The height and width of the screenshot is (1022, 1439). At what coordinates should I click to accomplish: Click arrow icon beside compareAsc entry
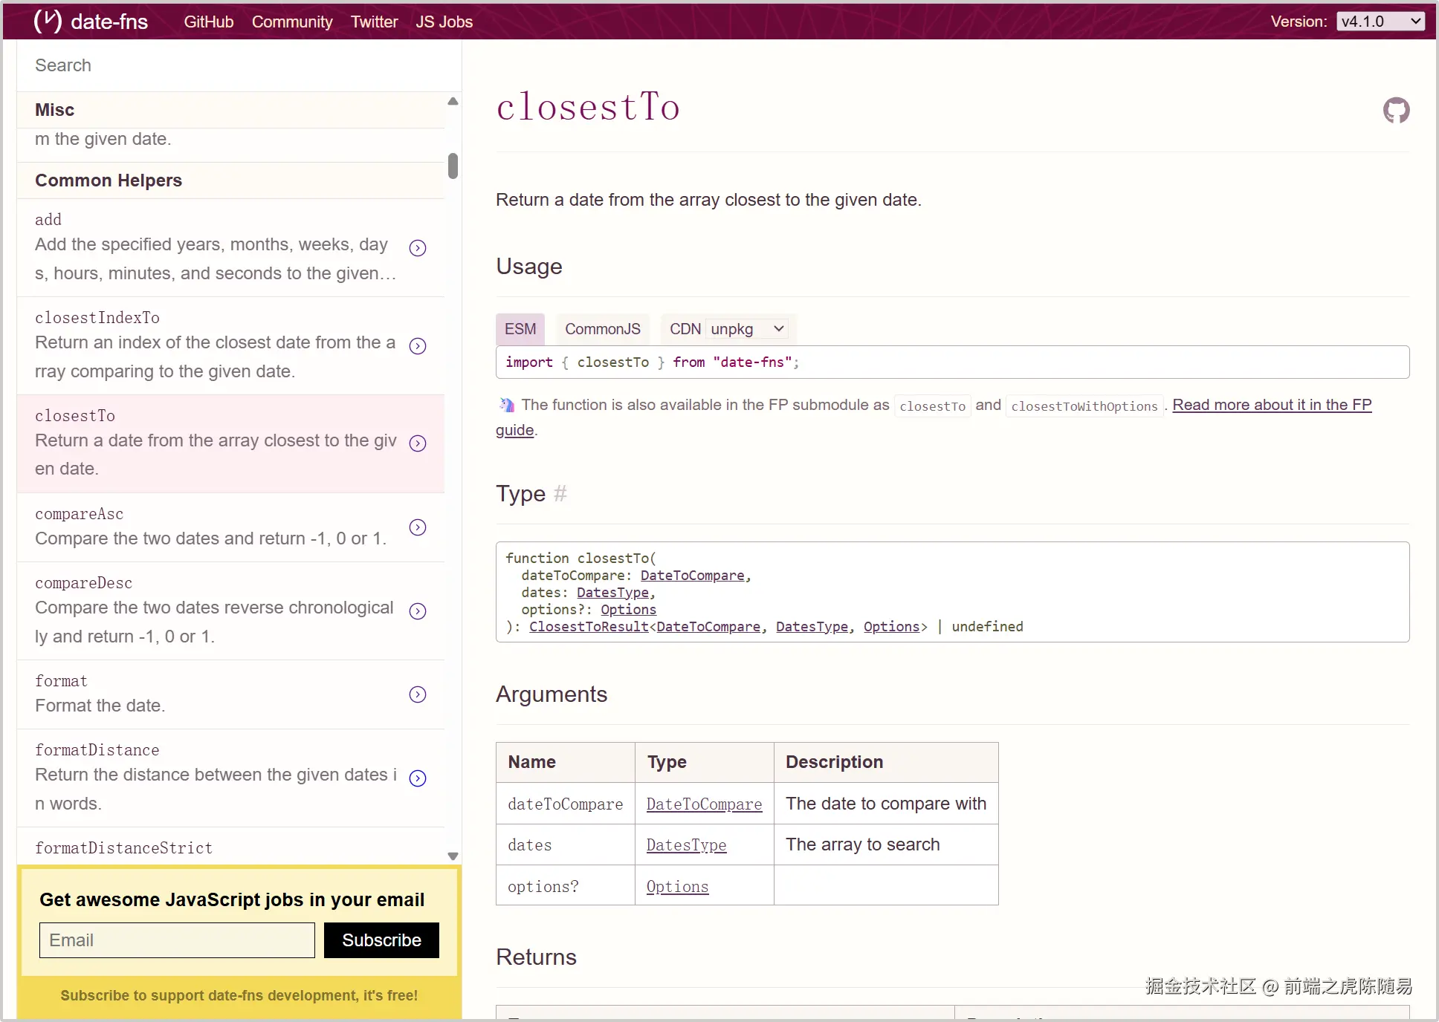418,527
